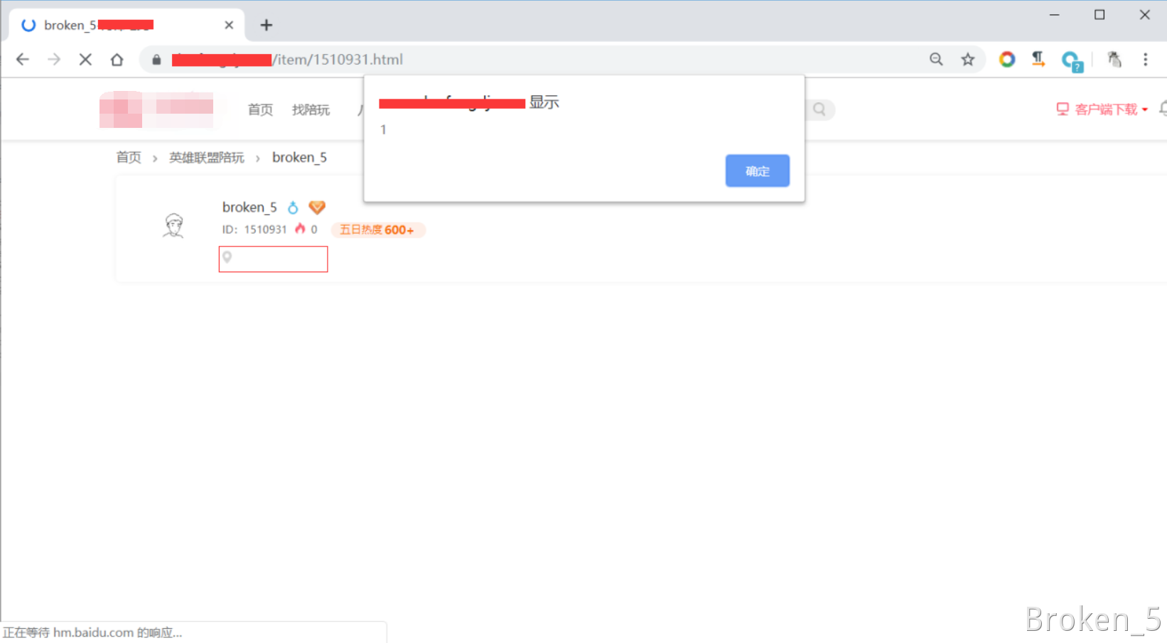Image resolution: width=1167 pixels, height=643 pixels.
Task: Click the paragraph mark extension icon
Action: tap(1038, 60)
